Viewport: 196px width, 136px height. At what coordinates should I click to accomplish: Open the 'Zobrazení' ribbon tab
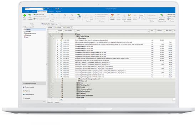point(51,12)
